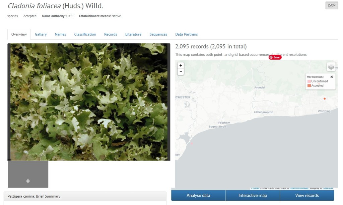Show the Literature tab
The image size is (343, 205).
[x=133, y=34]
